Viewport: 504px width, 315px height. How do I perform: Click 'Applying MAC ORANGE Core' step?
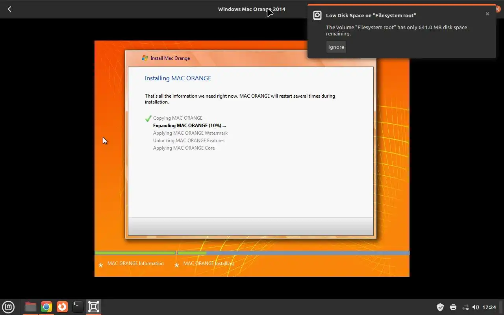pyautogui.click(x=184, y=148)
